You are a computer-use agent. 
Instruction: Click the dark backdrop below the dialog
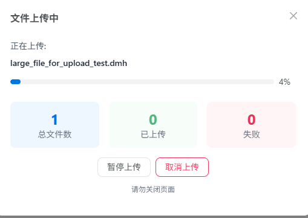(x=154, y=217)
